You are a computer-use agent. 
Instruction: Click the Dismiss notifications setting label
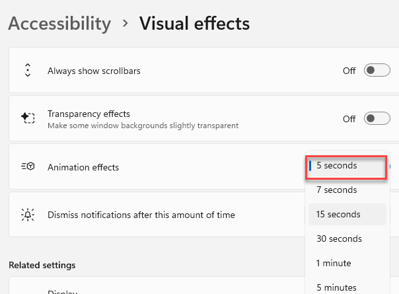pos(141,215)
